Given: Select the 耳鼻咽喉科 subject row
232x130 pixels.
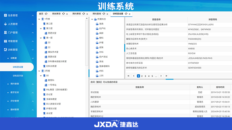Looking at the screenshot, I should (104, 66).
